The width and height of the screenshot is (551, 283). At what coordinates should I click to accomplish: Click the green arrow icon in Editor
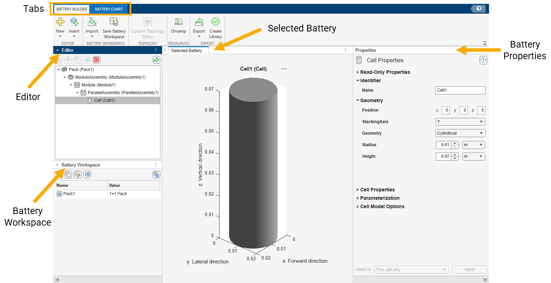[156, 60]
